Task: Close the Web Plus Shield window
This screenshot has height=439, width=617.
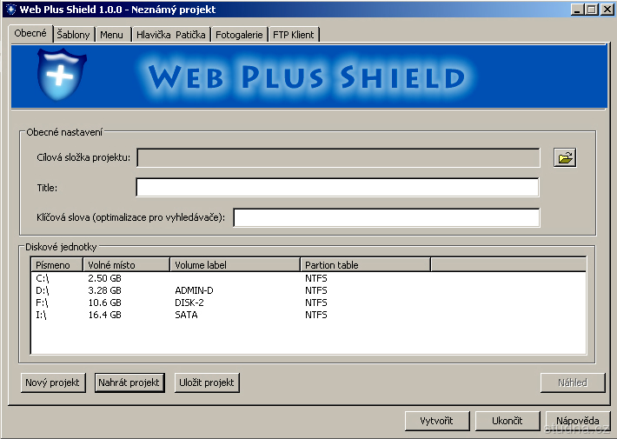Action: tap(607, 10)
